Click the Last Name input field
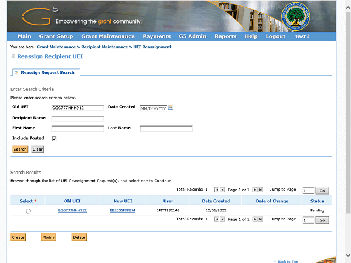Screen dimensions: 351x263 pyautogui.click(x=166, y=128)
